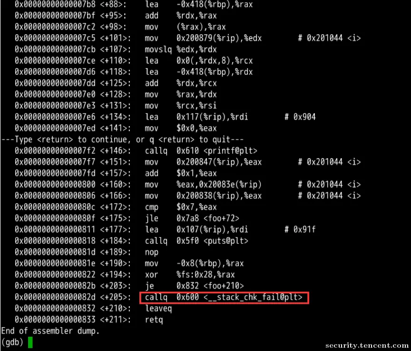The image size is (411, 351).
Task: Click the # 0x904 address comment
Action: (300, 117)
